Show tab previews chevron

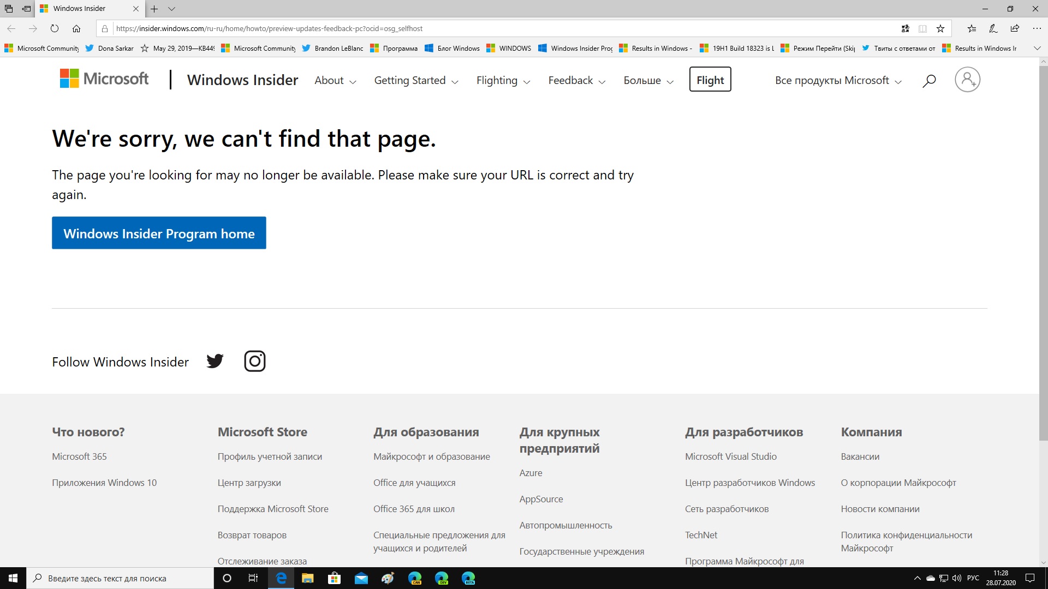(x=171, y=9)
